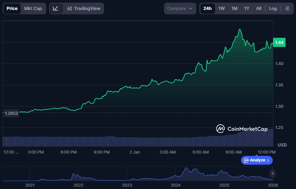
Task: Open chart settings sliders icon
Action: coord(287,8)
